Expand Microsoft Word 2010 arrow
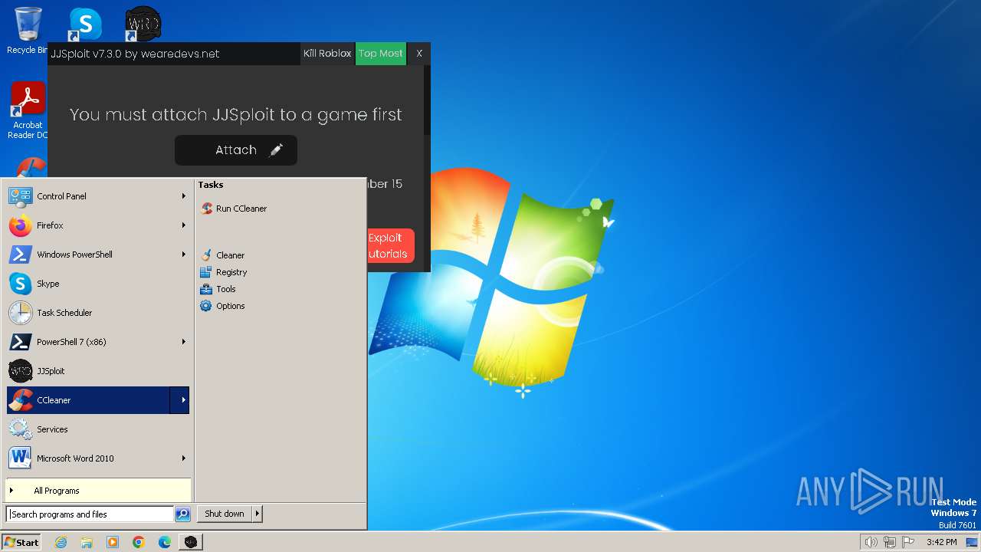This screenshot has width=981, height=552. click(x=184, y=458)
